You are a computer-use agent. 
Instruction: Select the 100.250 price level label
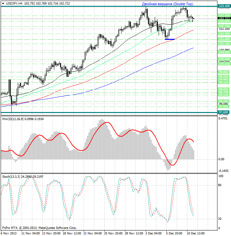click(x=224, y=64)
